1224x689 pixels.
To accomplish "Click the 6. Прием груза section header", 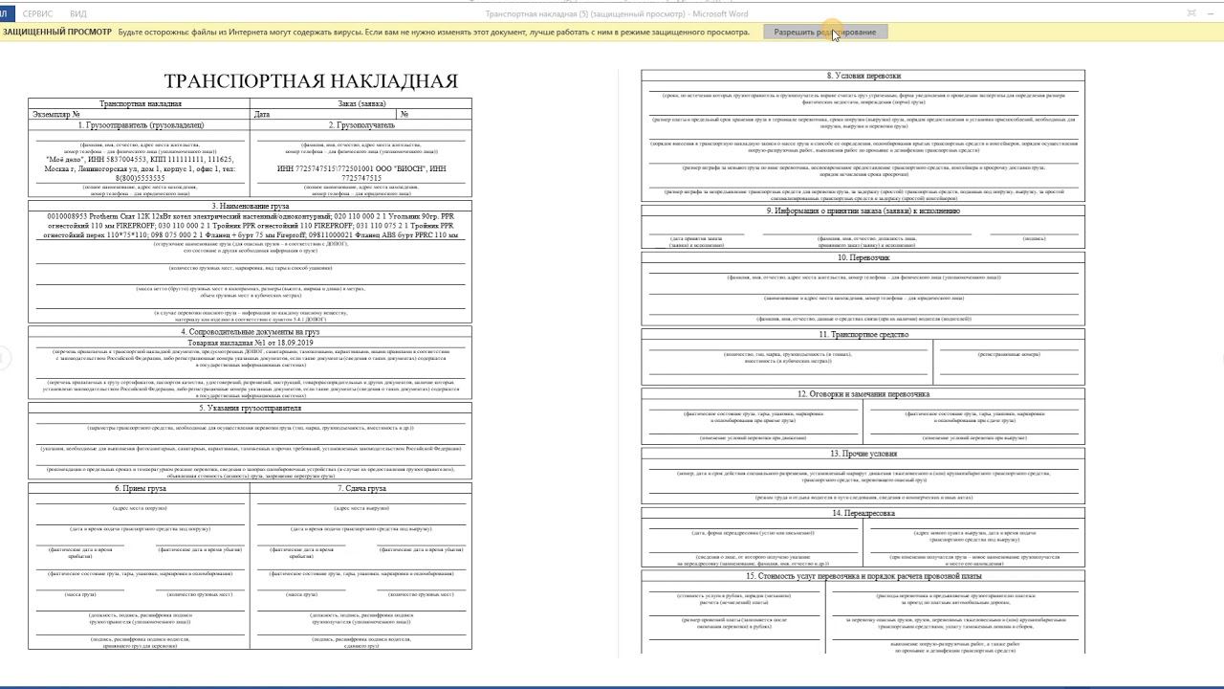I will pyautogui.click(x=140, y=488).
